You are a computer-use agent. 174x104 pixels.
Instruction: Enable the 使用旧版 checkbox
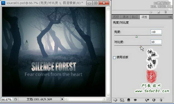114,57
